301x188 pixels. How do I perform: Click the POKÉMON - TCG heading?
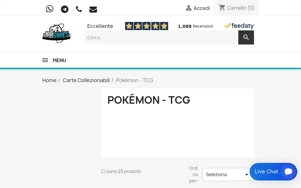(149, 100)
